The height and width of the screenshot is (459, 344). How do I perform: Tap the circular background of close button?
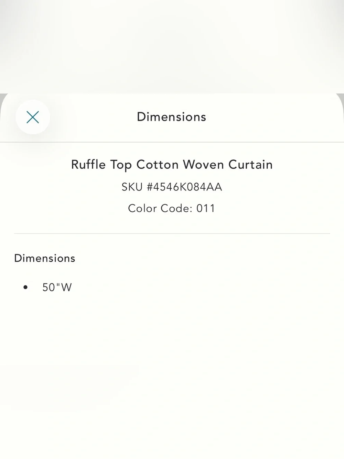(33, 117)
